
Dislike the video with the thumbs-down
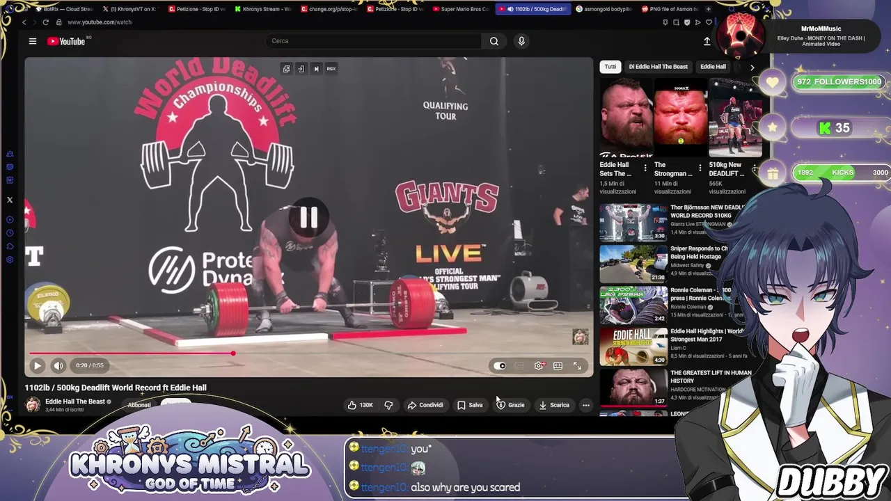(x=388, y=405)
